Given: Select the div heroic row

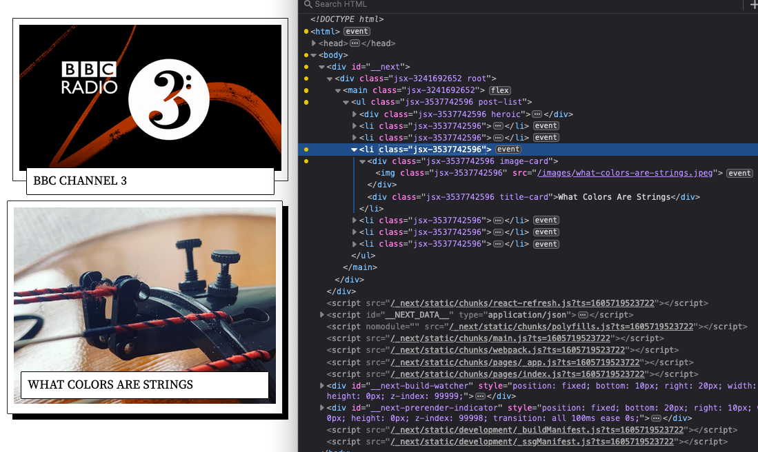Looking at the screenshot, I should (x=466, y=114).
